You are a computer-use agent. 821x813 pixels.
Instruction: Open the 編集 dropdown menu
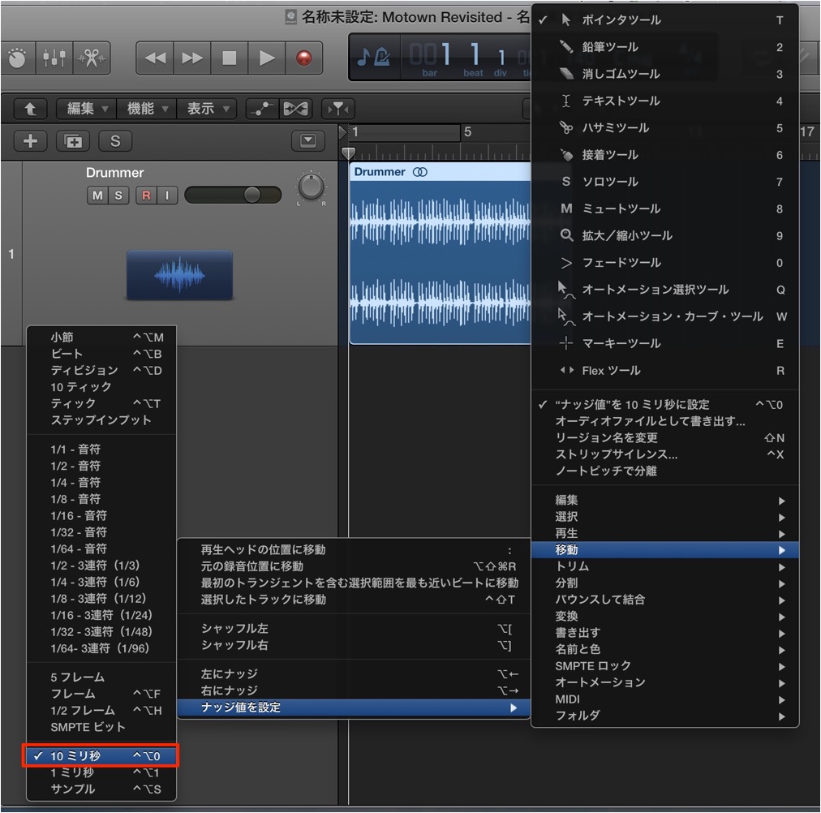point(86,109)
